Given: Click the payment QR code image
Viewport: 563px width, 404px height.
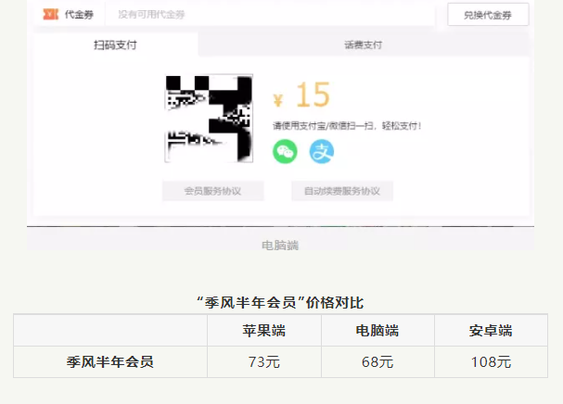Looking at the screenshot, I should [209, 119].
